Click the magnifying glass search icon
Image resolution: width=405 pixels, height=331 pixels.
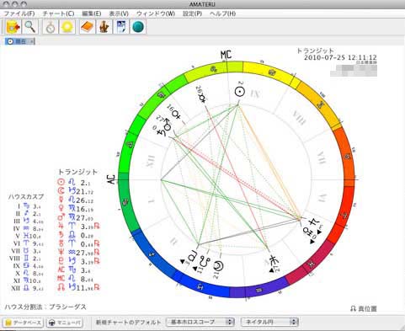tap(30, 27)
